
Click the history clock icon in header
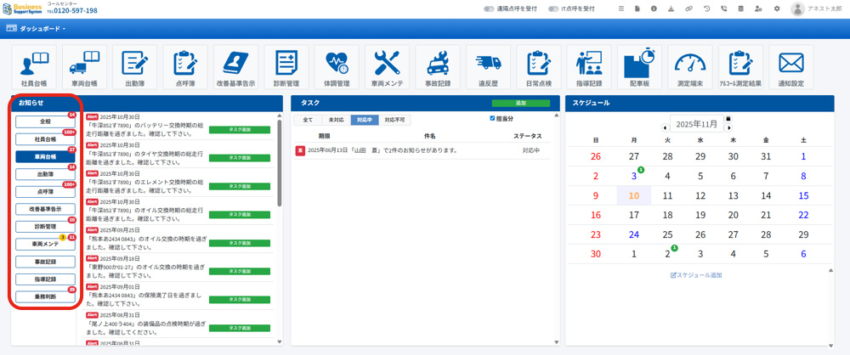click(707, 8)
